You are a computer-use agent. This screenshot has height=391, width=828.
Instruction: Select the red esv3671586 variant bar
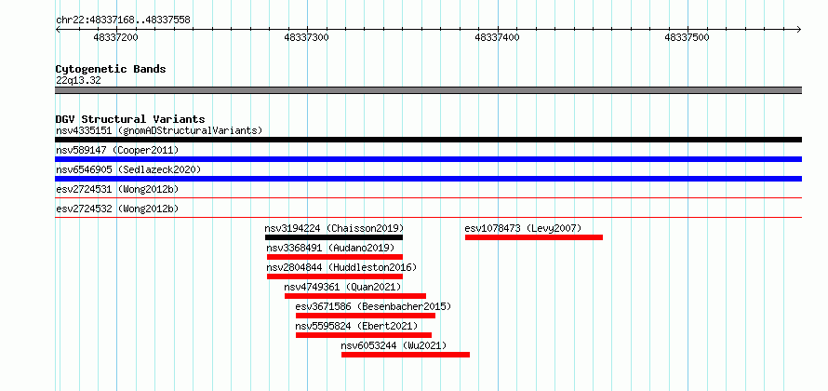[366, 316]
